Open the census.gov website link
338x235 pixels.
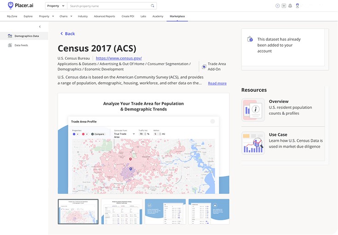click(x=119, y=58)
